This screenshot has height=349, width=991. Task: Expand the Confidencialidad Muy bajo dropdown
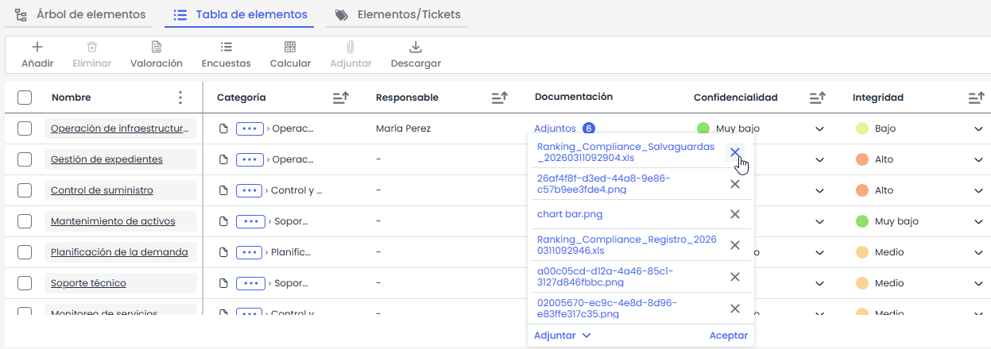[819, 128]
